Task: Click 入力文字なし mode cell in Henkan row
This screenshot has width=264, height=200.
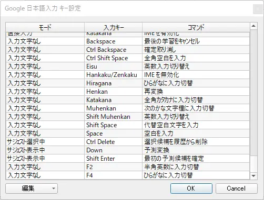Action: coord(45,92)
